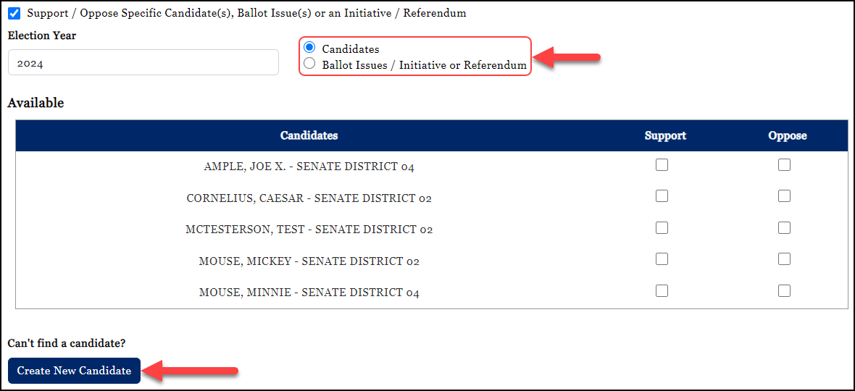Choose Ballot Issues / Initiative or Referendum option

coord(310,64)
